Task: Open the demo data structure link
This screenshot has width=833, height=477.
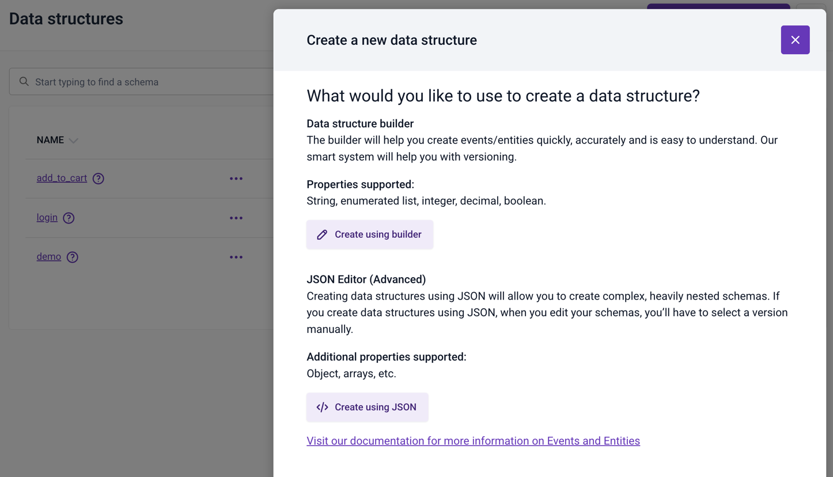Action: 49,256
